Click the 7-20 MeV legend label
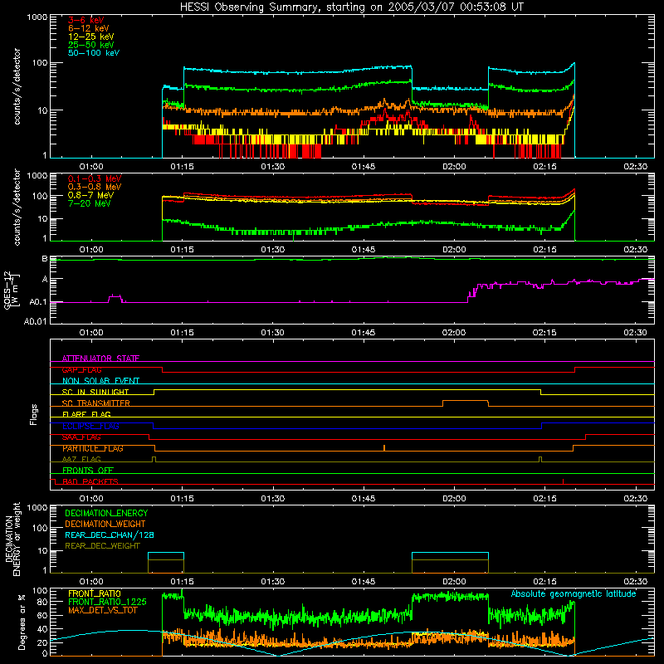Viewport: 664px width, 664px height. pyautogui.click(x=90, y=203)
